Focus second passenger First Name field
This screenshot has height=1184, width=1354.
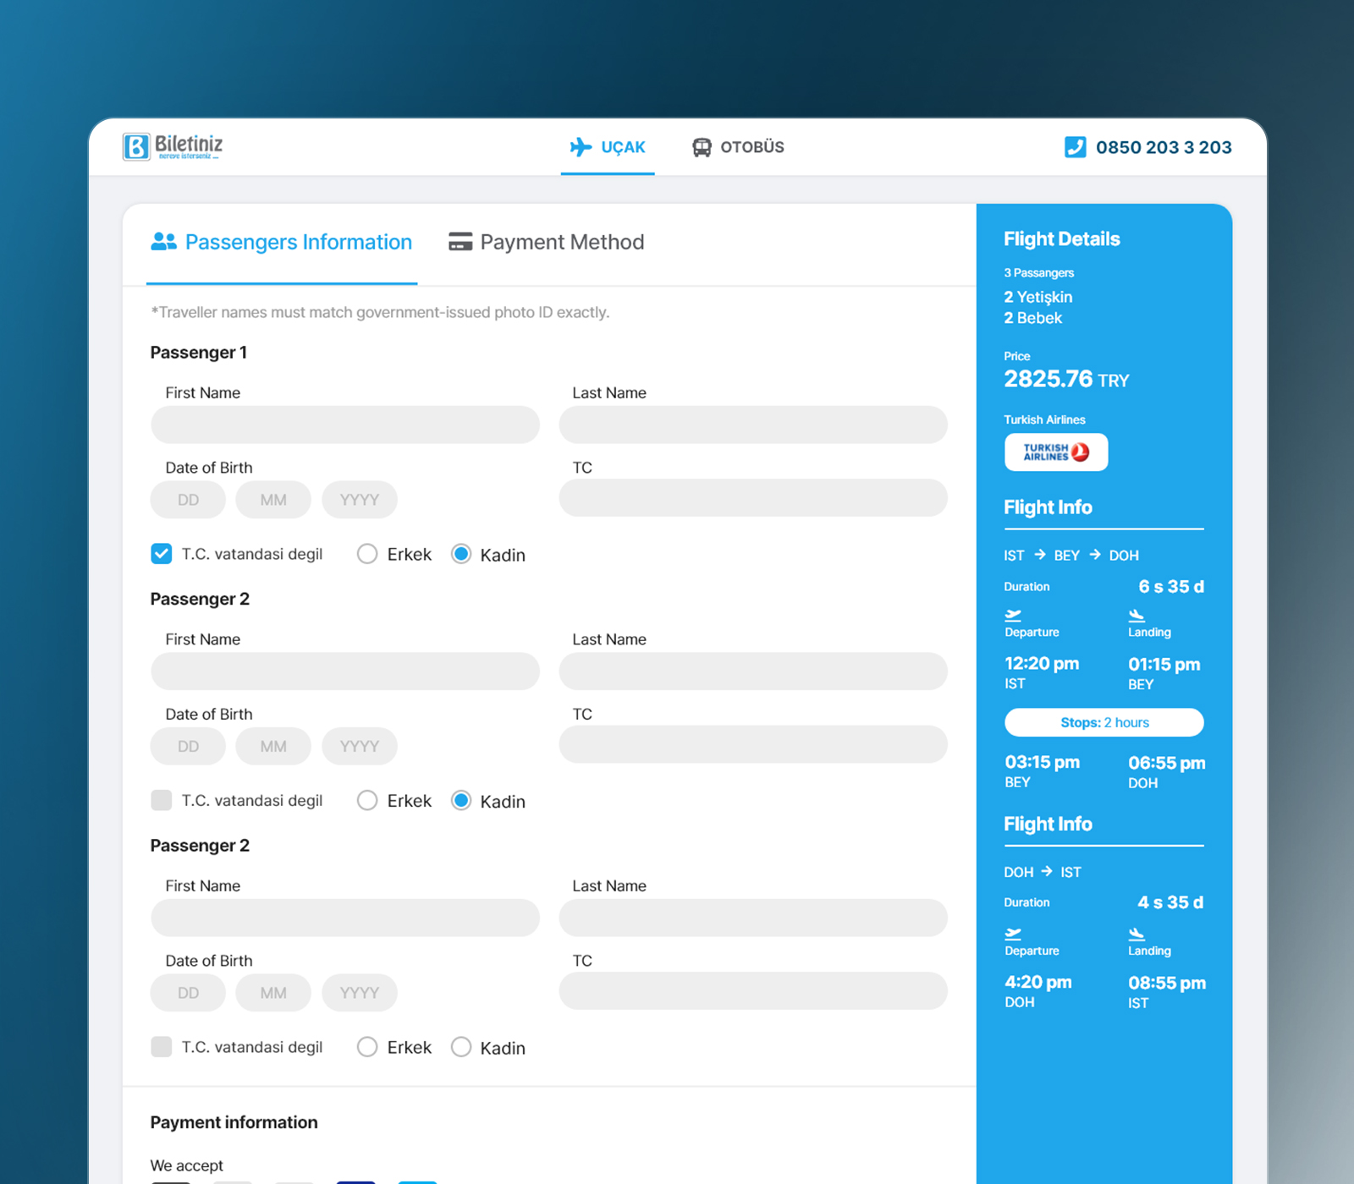point(345,671)
